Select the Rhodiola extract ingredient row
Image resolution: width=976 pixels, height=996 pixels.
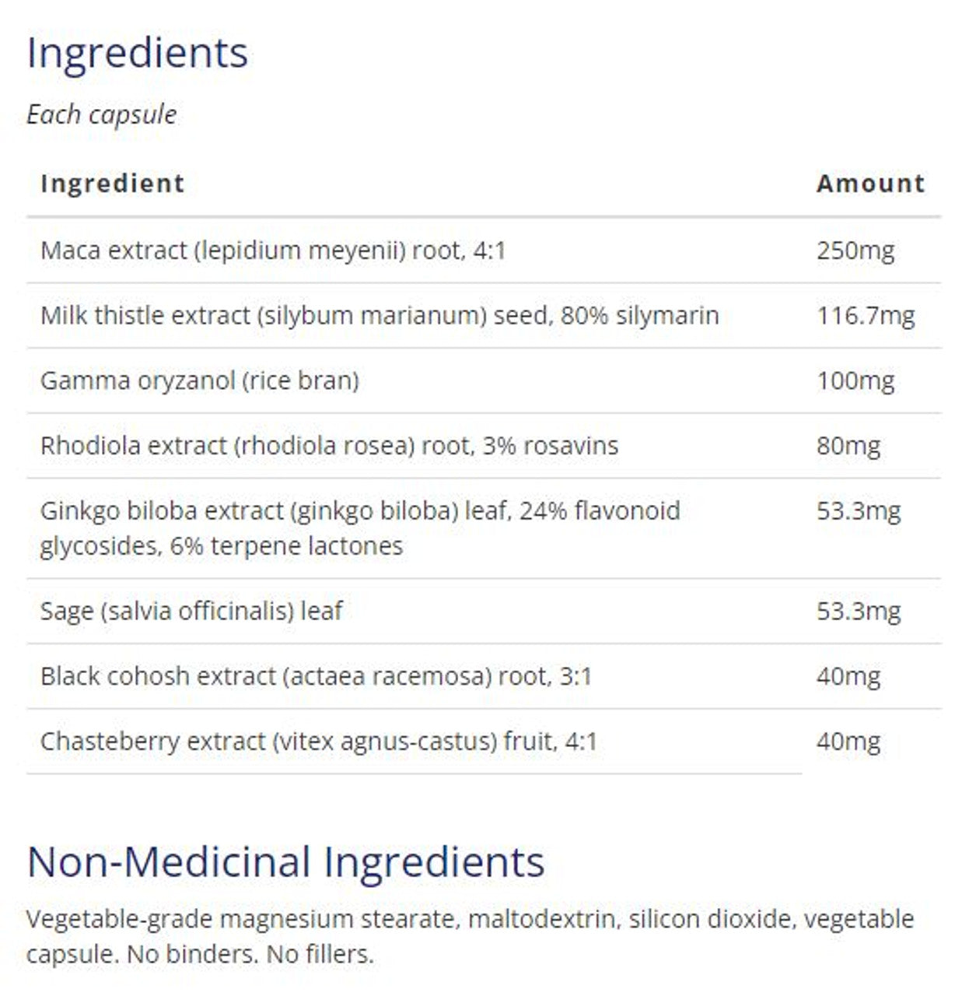(x=329, y=446)
